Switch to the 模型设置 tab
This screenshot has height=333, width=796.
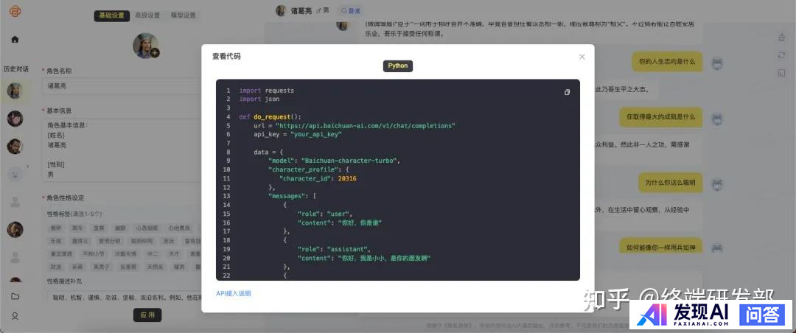pyautogui.click(x=183, y=15)
